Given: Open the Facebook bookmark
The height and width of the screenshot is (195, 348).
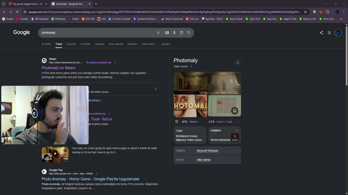Looking at the screenshot, I should coord(40,19).
